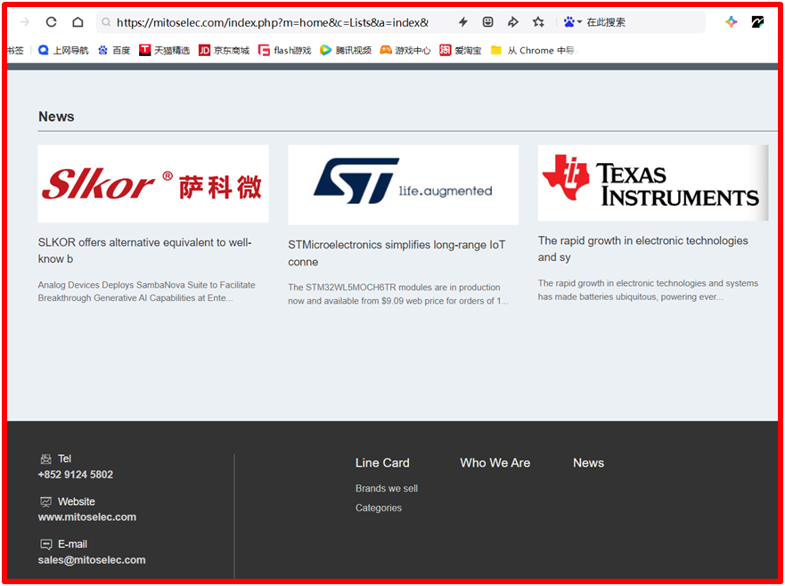Open the STMicroelectronics simplifies long-range IoT article

coord(397,253)
